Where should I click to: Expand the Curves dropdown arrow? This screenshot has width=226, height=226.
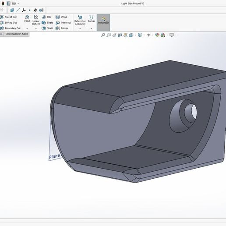pyautogui.click(x=92, y=29)
